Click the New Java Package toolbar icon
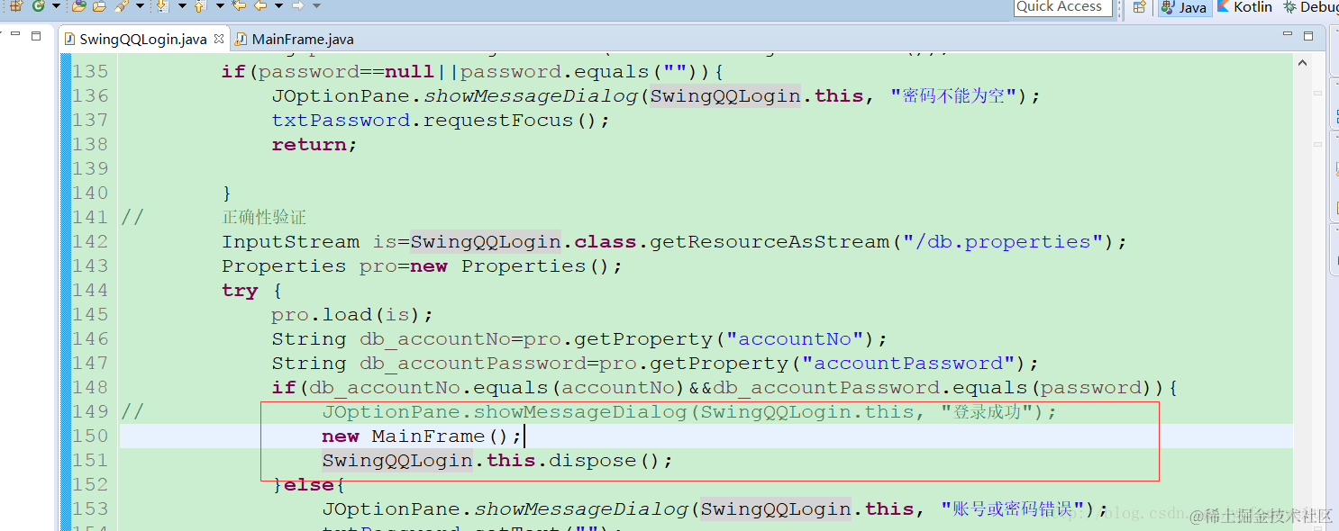The width and height of the screenshot is (1339, 531). (16, 5)
